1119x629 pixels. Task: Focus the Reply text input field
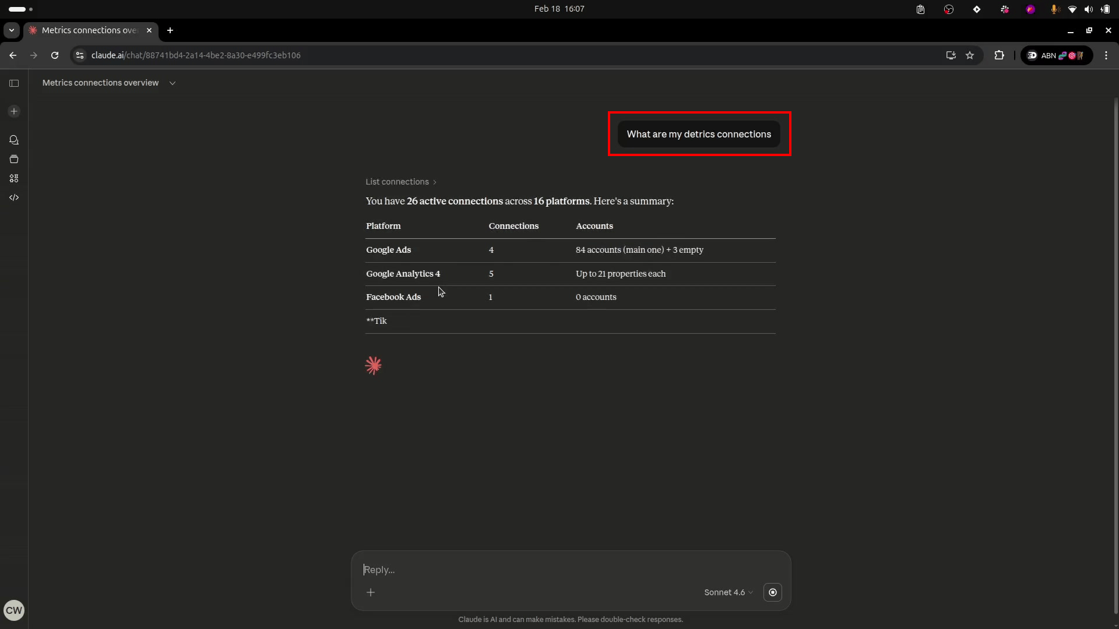pyautogui.click(x=571, y=570)
